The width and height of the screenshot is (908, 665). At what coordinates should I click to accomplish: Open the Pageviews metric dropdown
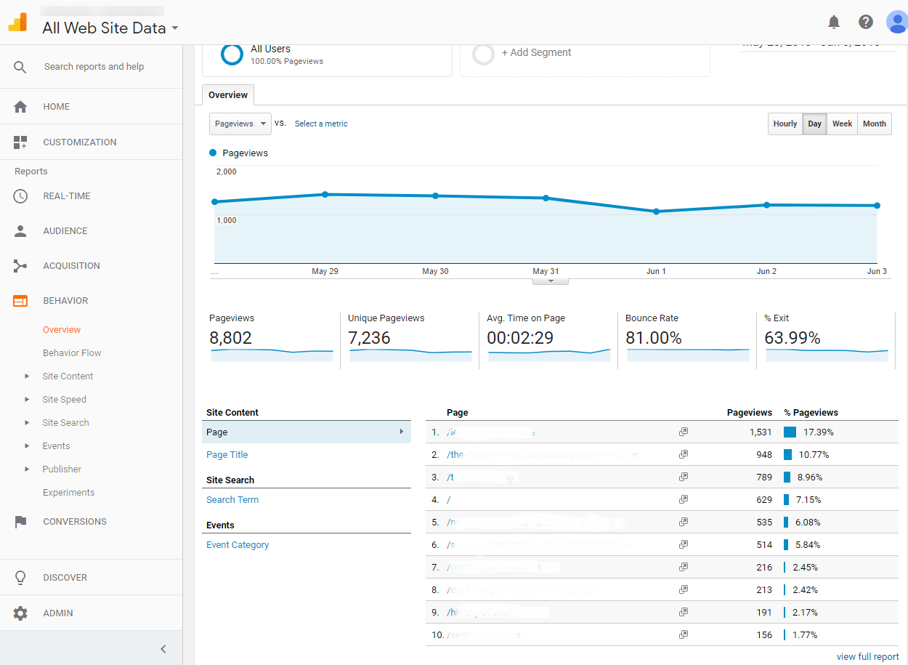click(240, 124)
